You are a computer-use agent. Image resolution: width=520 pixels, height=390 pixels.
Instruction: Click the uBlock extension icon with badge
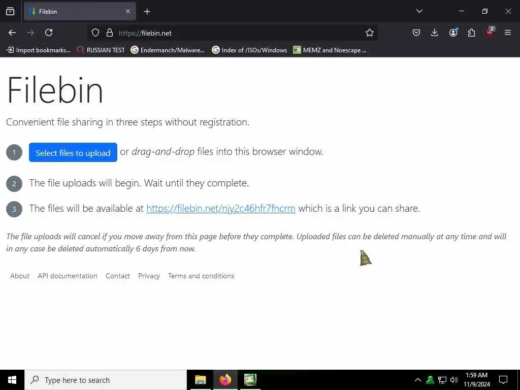490,32
